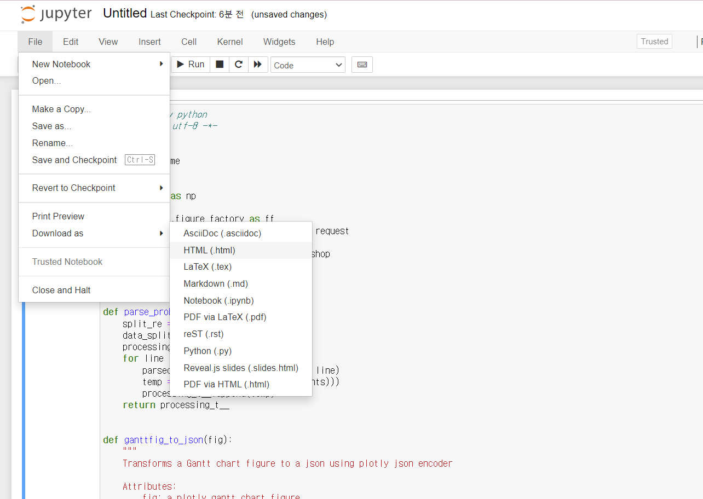Click the Trusted indicator button

[x=654, y=42]
